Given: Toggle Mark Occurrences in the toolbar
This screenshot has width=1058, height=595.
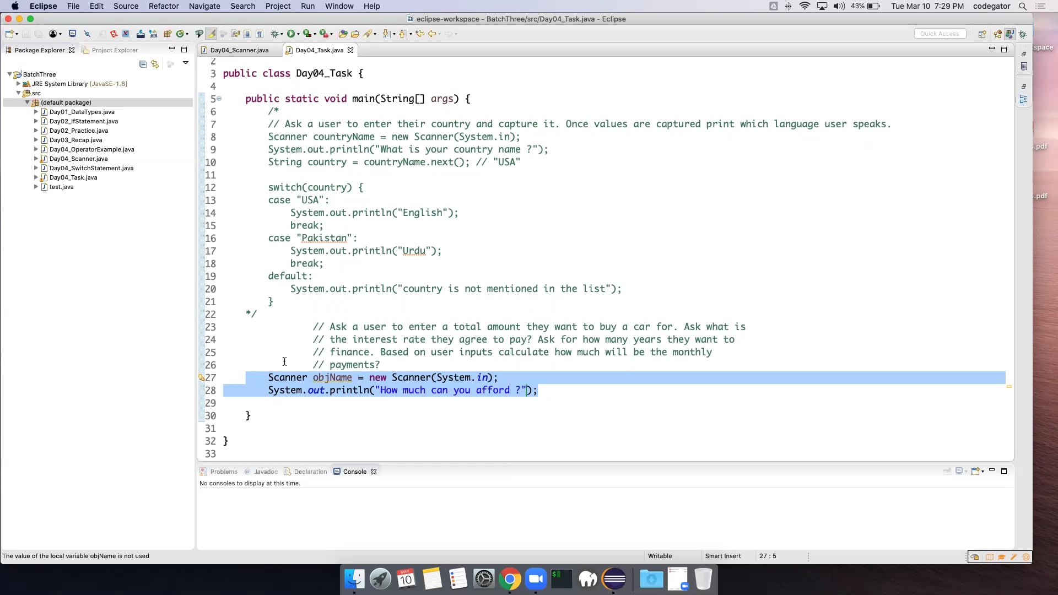Looking at the screenshot, I should click(212, 34).
